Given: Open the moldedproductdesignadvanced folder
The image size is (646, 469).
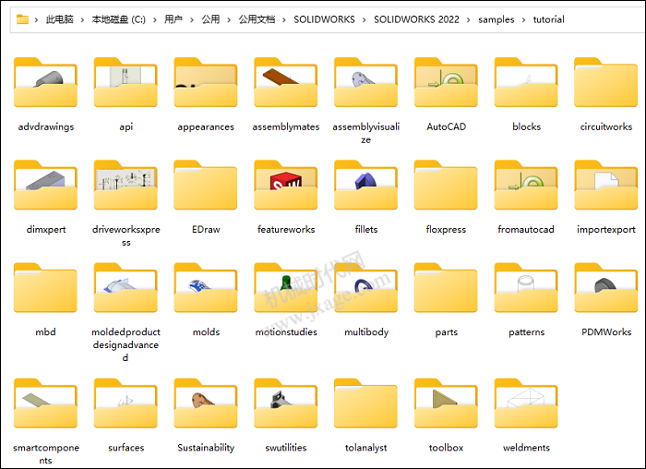Looking at the screenshot, I should [126, 288].
